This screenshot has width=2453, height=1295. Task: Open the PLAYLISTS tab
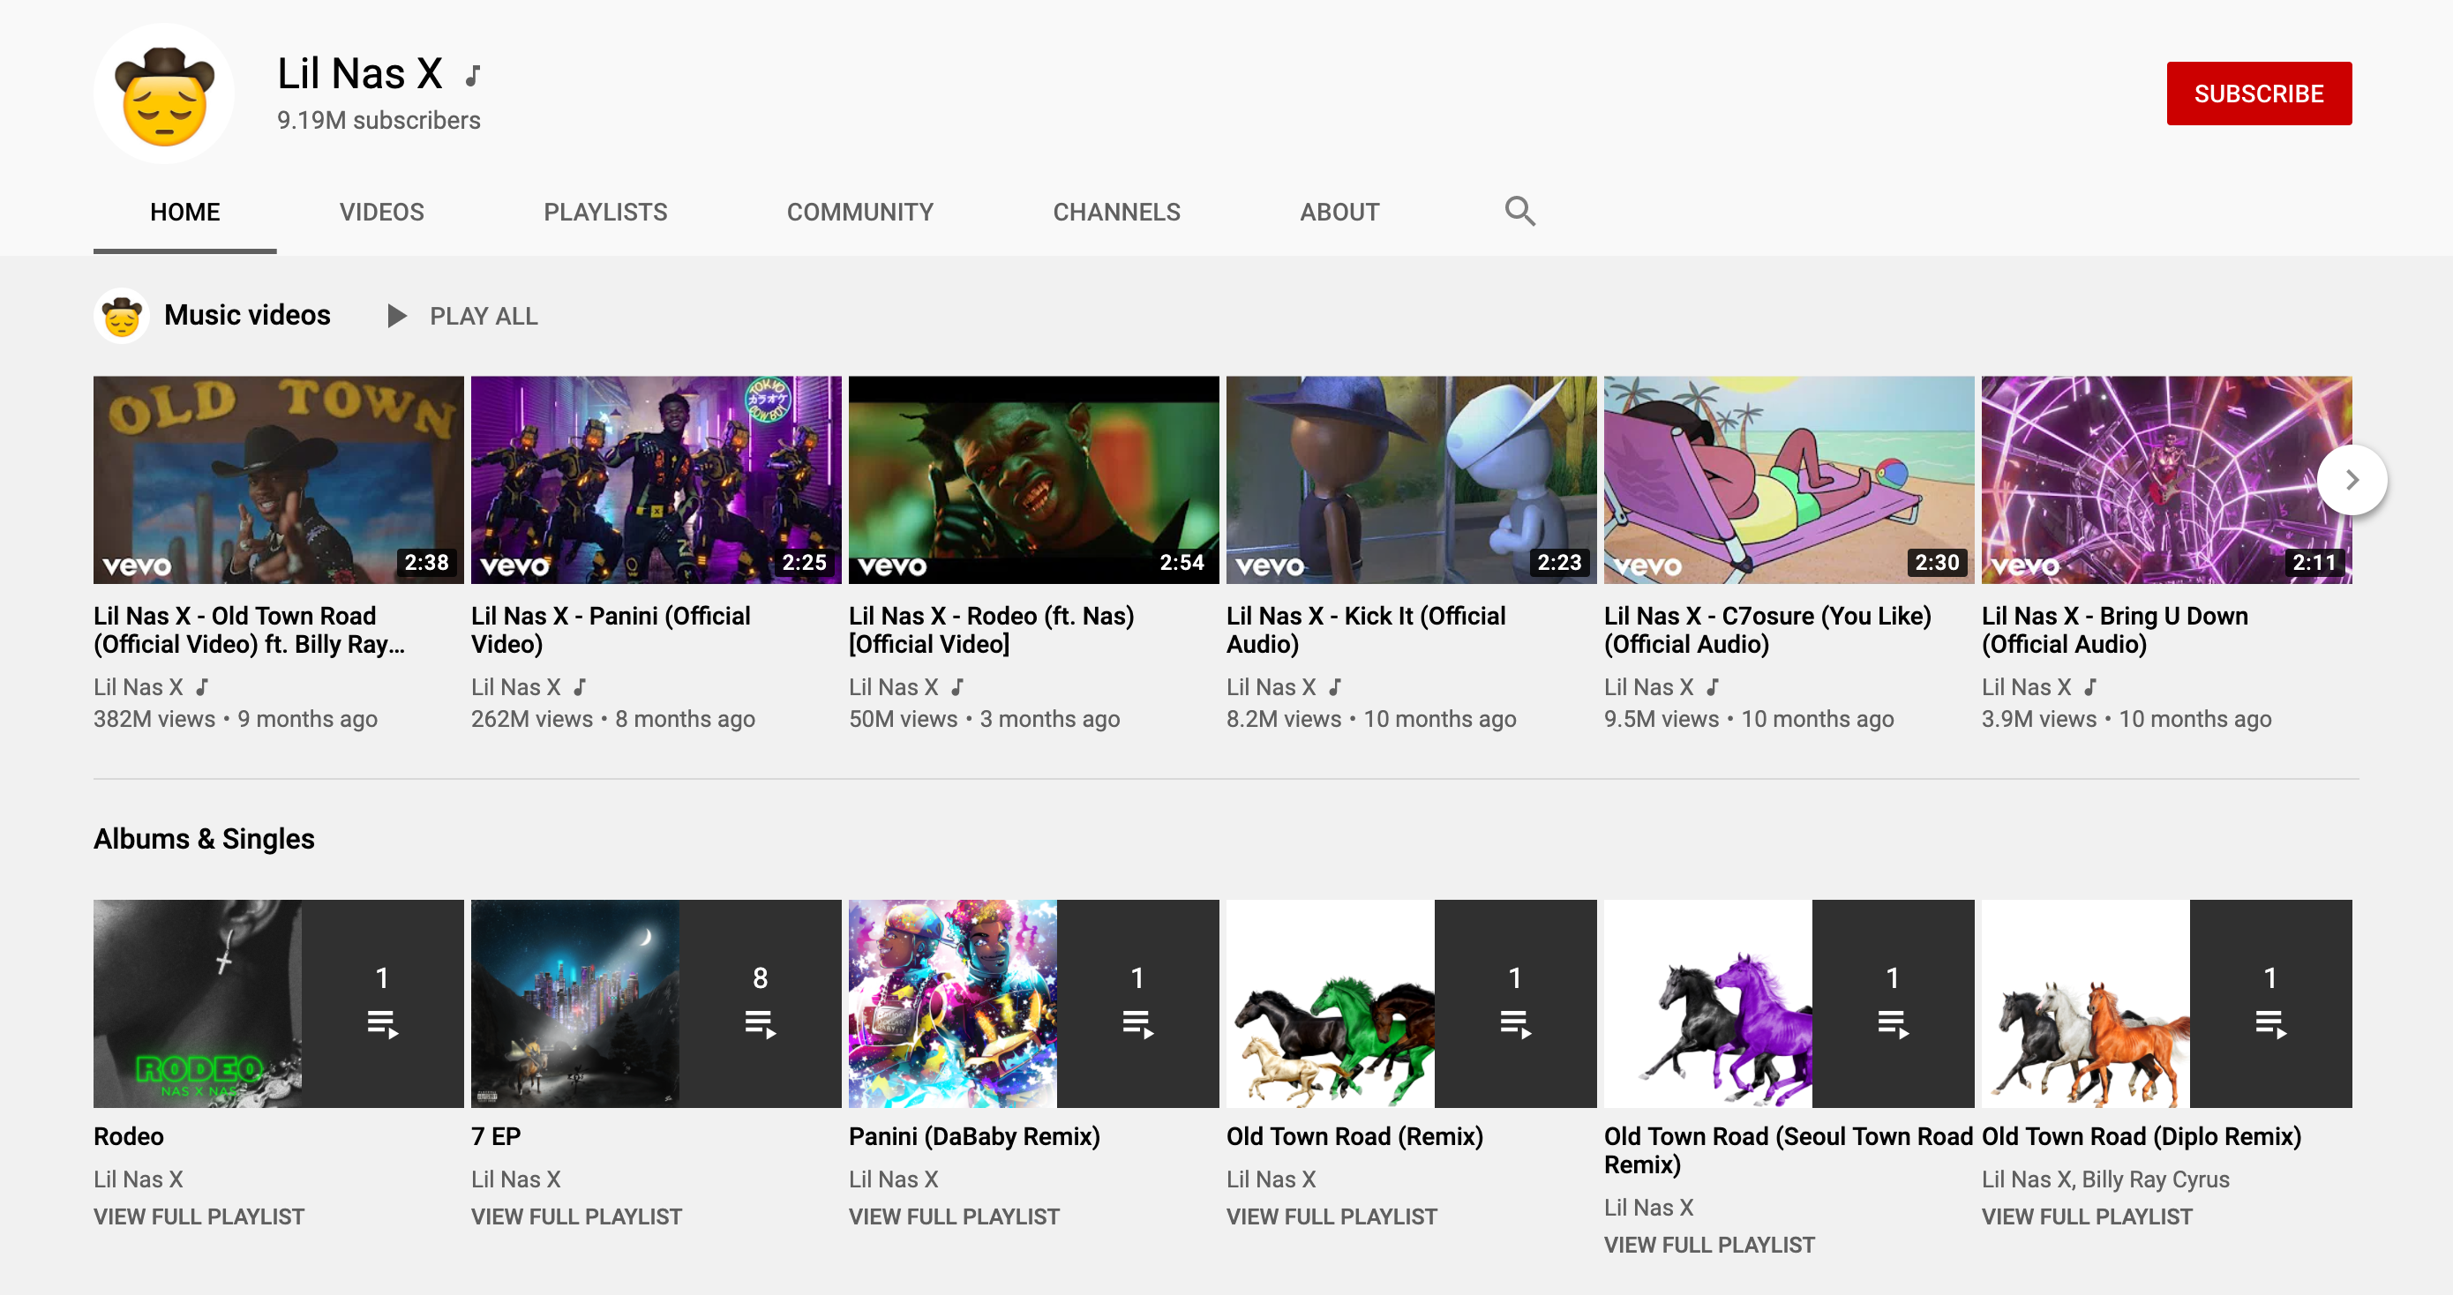[x=604, y=212]
